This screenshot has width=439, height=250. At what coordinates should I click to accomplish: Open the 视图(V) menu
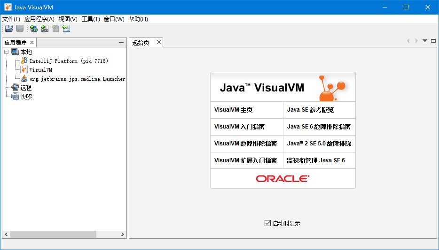(x=68, y=19)
